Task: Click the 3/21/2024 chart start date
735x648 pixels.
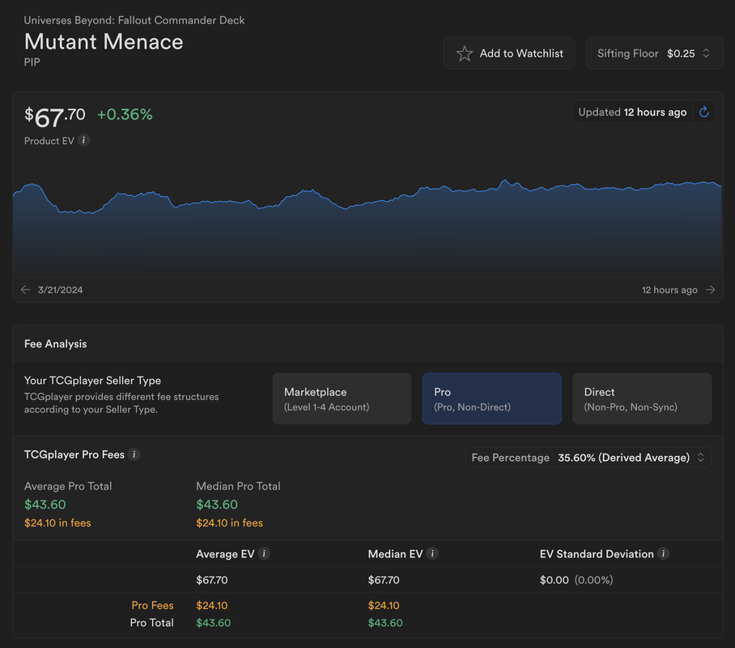Action: (x=61, y=290)
